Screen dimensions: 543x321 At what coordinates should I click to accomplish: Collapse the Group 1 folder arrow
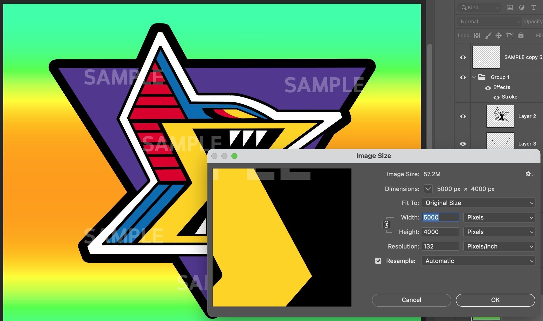pos(474,77)
